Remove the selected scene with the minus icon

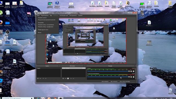(40, 78)
